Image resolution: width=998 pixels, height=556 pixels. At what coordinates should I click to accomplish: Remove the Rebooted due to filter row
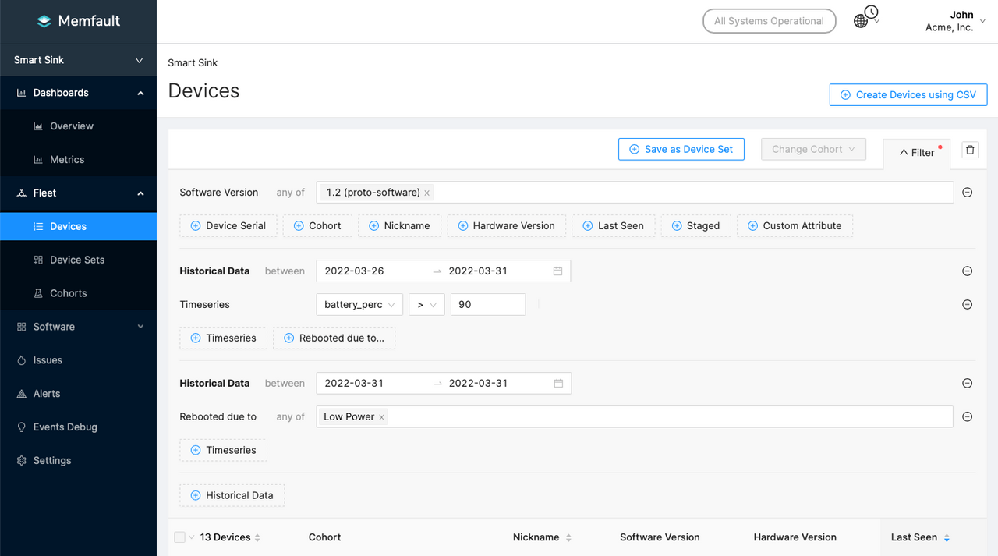click(x=967, y=417)
